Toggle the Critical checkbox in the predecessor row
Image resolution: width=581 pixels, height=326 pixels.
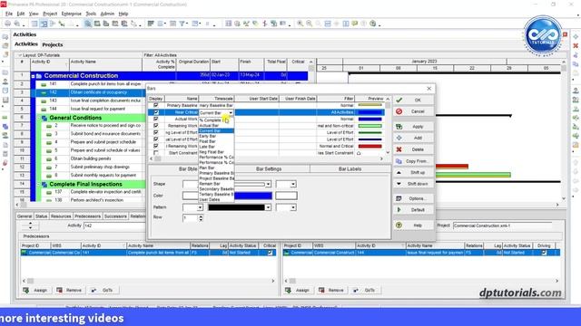tap(271, 253)
